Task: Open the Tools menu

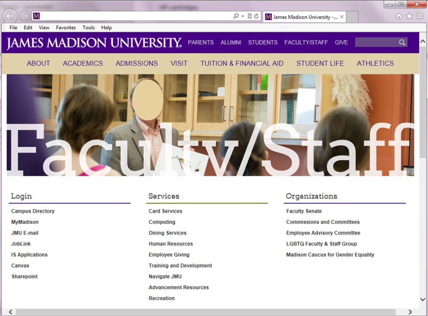Action: click(x=88, y=28)
